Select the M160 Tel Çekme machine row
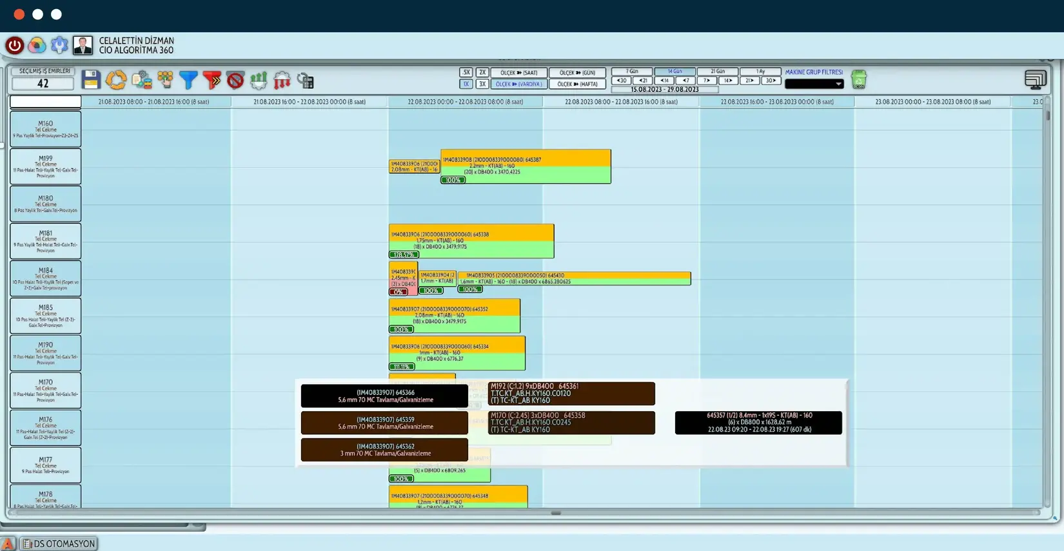The height and width of the screenshot is (551, 1064). pyautogui.click(x=45, y=129)
